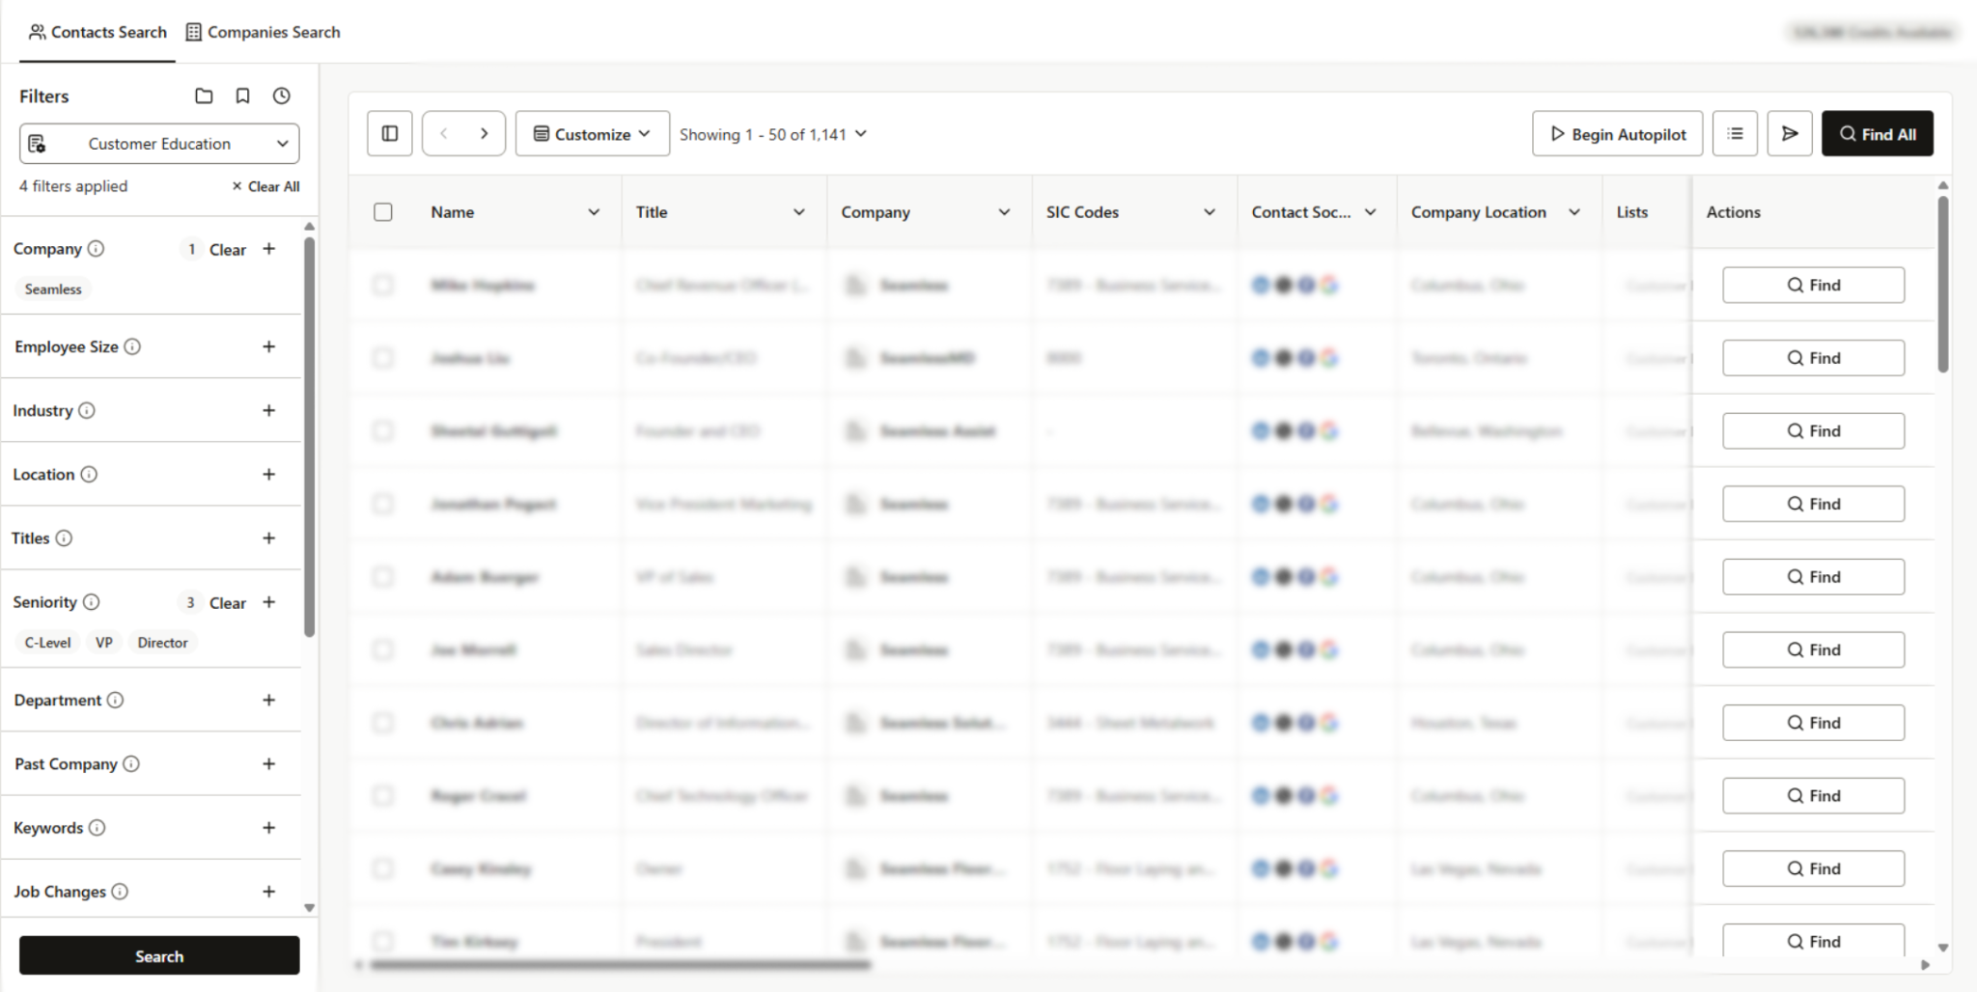Click info icon next to Job Changes
This screenshot has width=1977, height=992.
pos(120,891)
